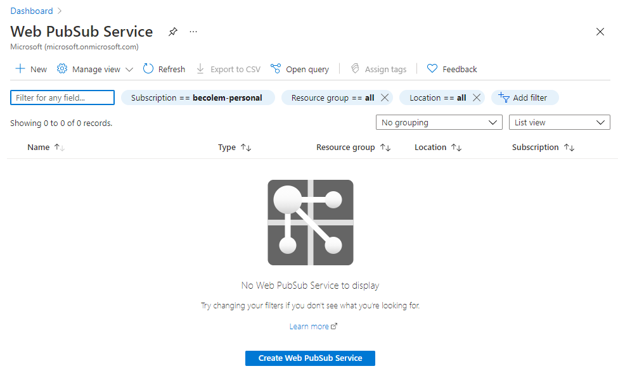
Task: Click Add filter
Action: click(x=525, y=97)
